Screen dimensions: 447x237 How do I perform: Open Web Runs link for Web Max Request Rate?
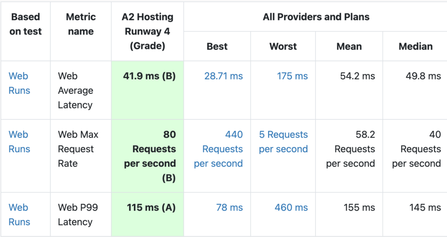tap(19, 141)
